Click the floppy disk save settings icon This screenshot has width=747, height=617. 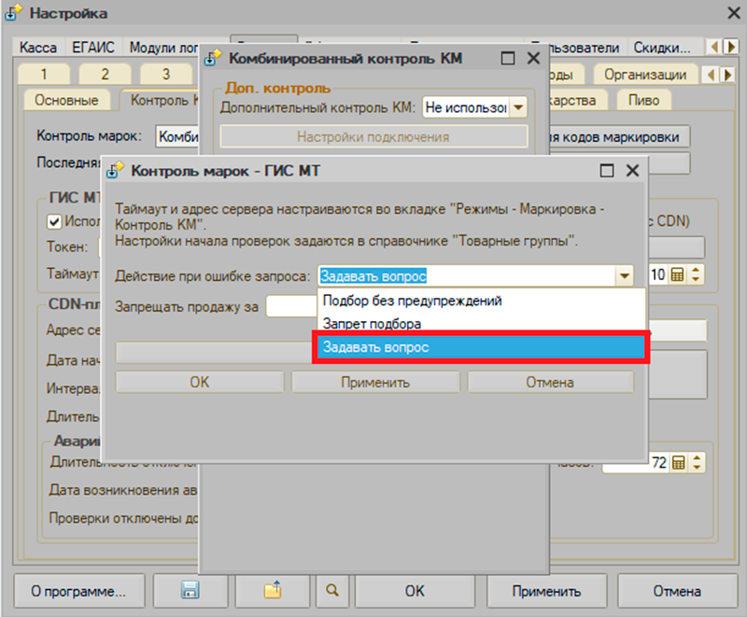click(190, 591)
